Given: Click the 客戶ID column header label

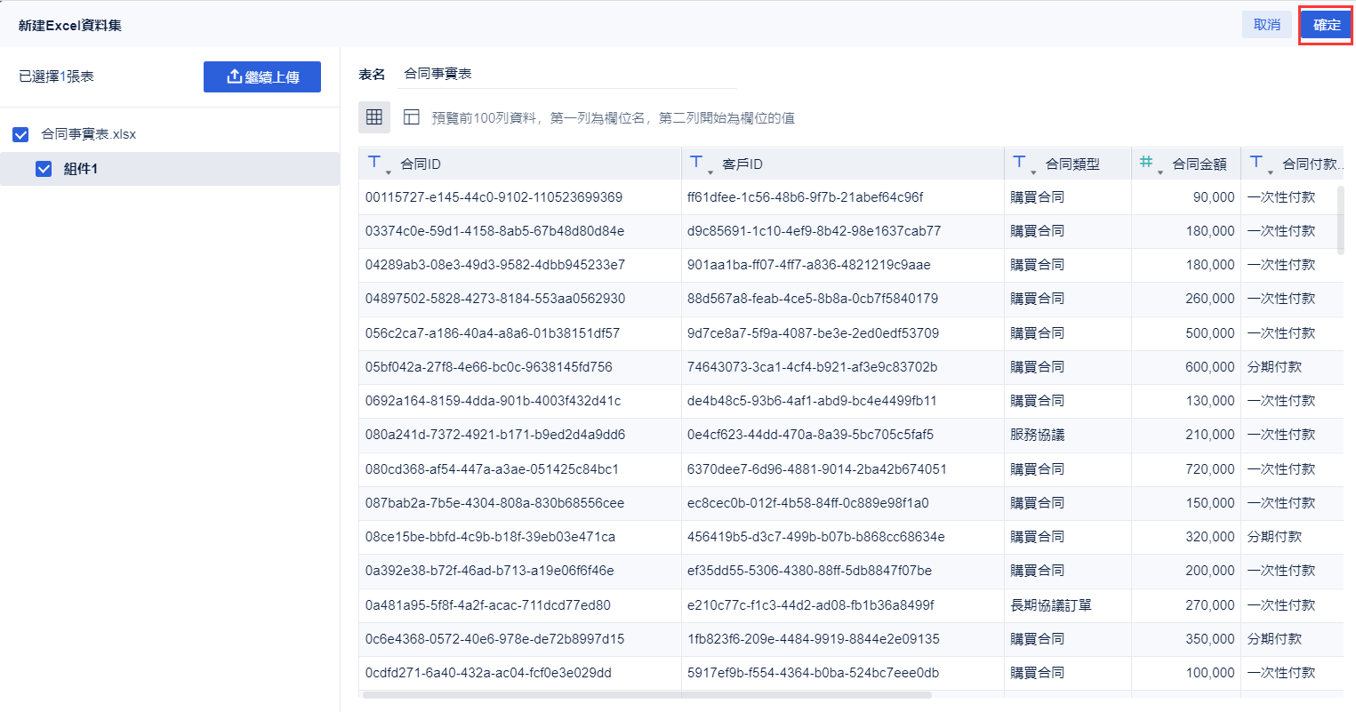Looking at the screenshot, I should click(742, 164).
